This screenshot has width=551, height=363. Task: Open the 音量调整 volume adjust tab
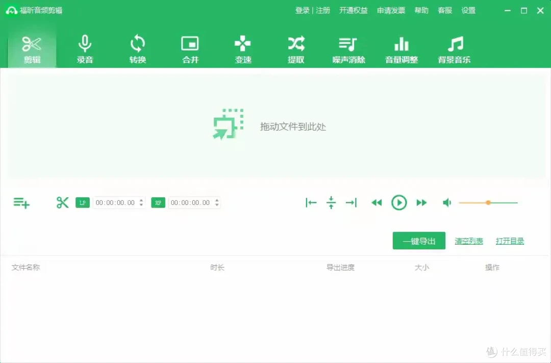(402, 49)
